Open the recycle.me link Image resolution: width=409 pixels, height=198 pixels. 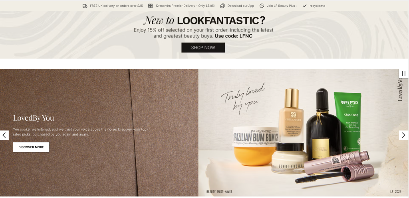pos(318,6)
